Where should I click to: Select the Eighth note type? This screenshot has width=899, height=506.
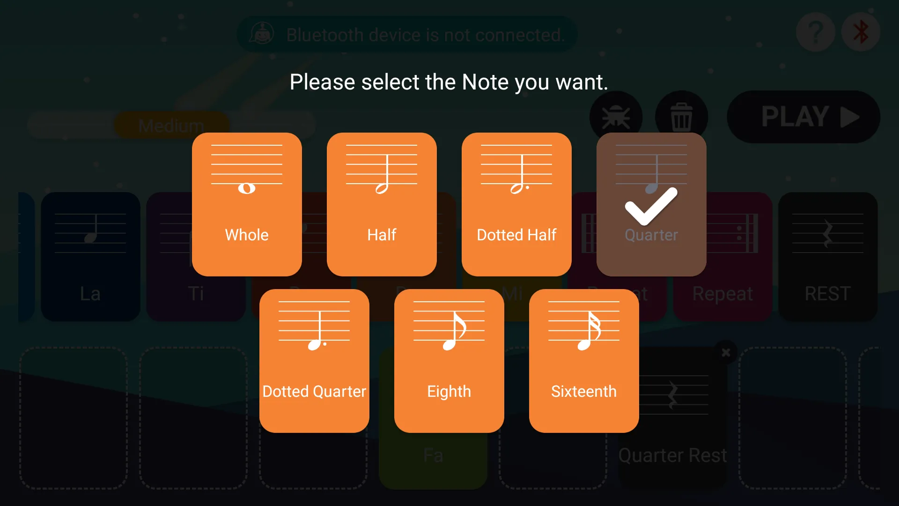[x=449, y=361]
